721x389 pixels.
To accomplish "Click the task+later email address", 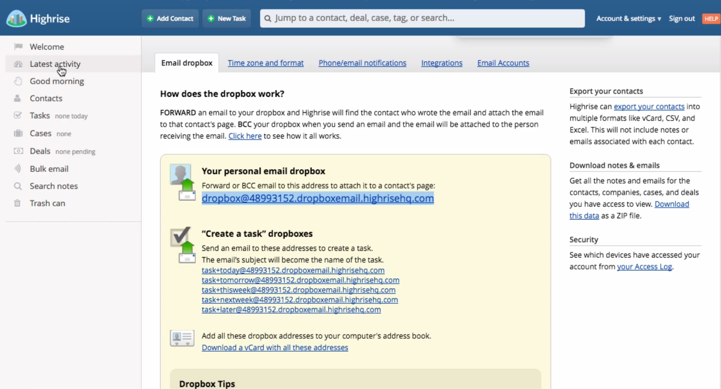I will [291, 310].
